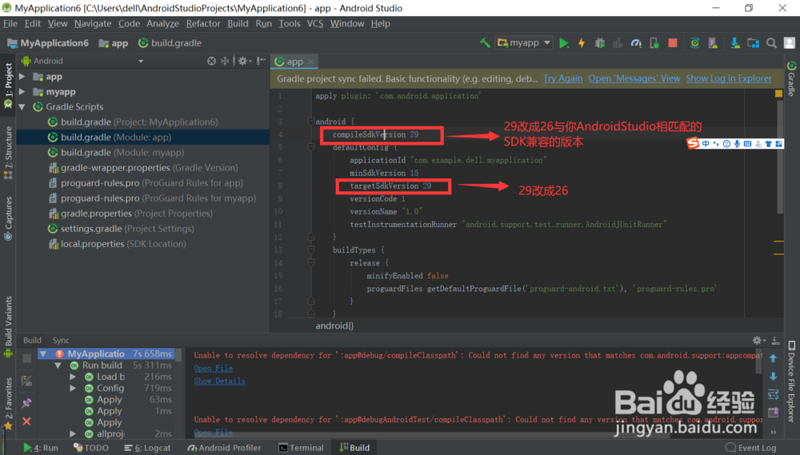Screen dimensions: 800x455
Task: Expand the Load build step
Action: [x=73, y=377]
